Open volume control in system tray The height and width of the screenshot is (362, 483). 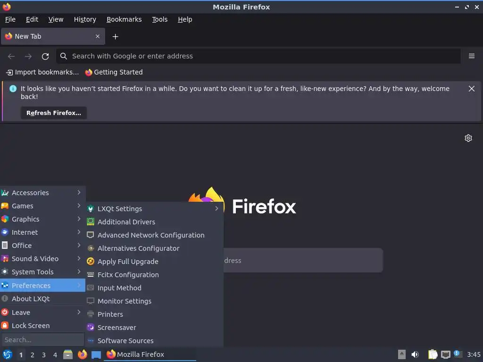415,354
